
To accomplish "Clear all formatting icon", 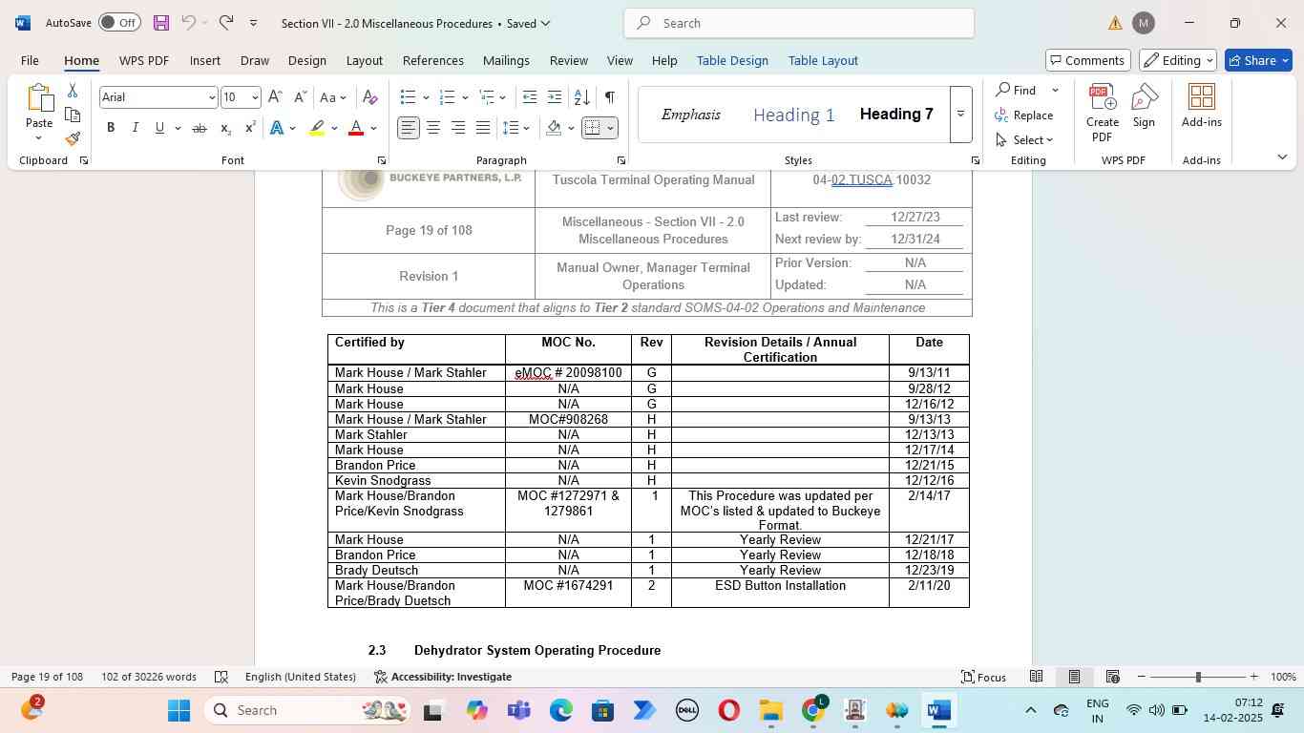I will [x=370, y=97].
